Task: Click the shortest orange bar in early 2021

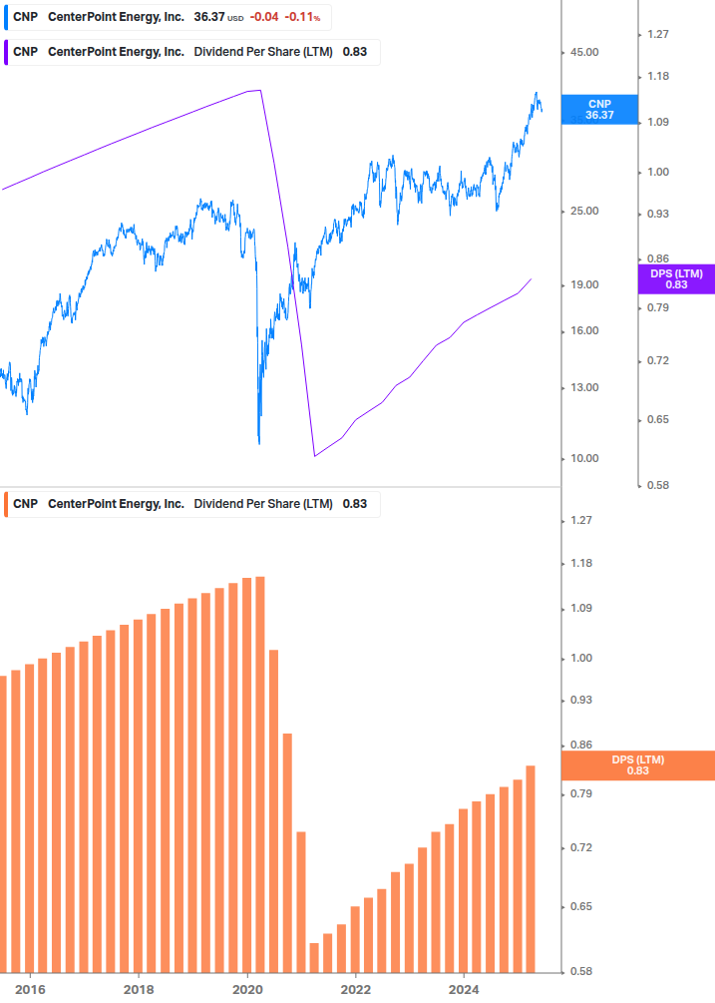Action: [314, 957]
